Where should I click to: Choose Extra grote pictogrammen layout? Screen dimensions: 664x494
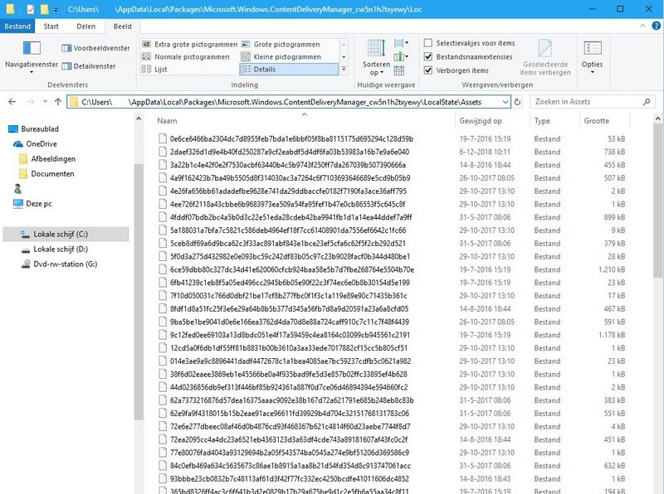[190, 45]
